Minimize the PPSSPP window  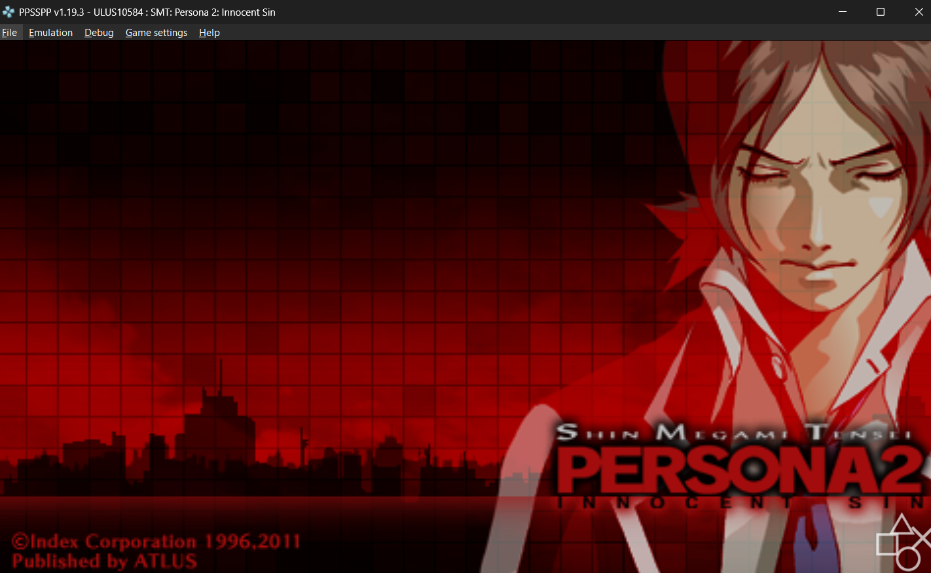843,12
